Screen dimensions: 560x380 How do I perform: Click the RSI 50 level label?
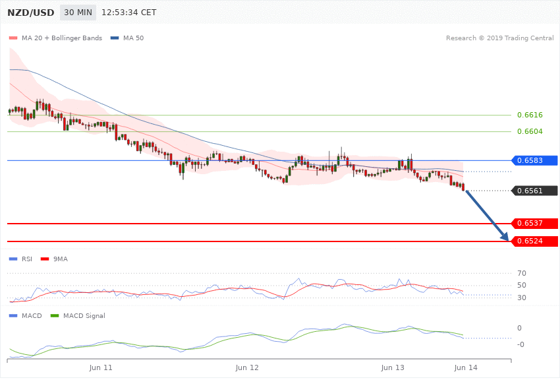[x=521, y=285]
